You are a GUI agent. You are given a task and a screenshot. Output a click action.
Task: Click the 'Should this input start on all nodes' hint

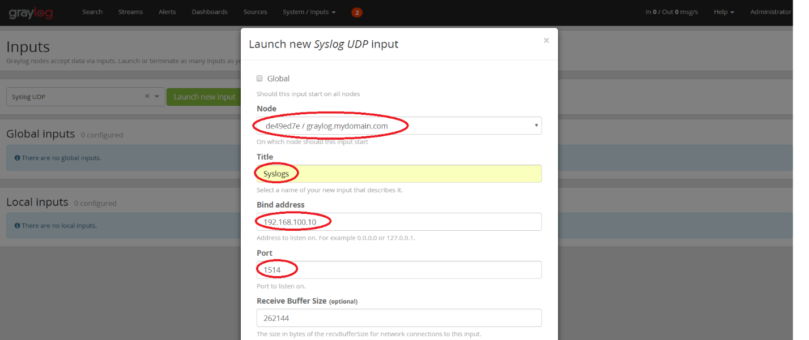pyautogui.click(x=308, y=94)
